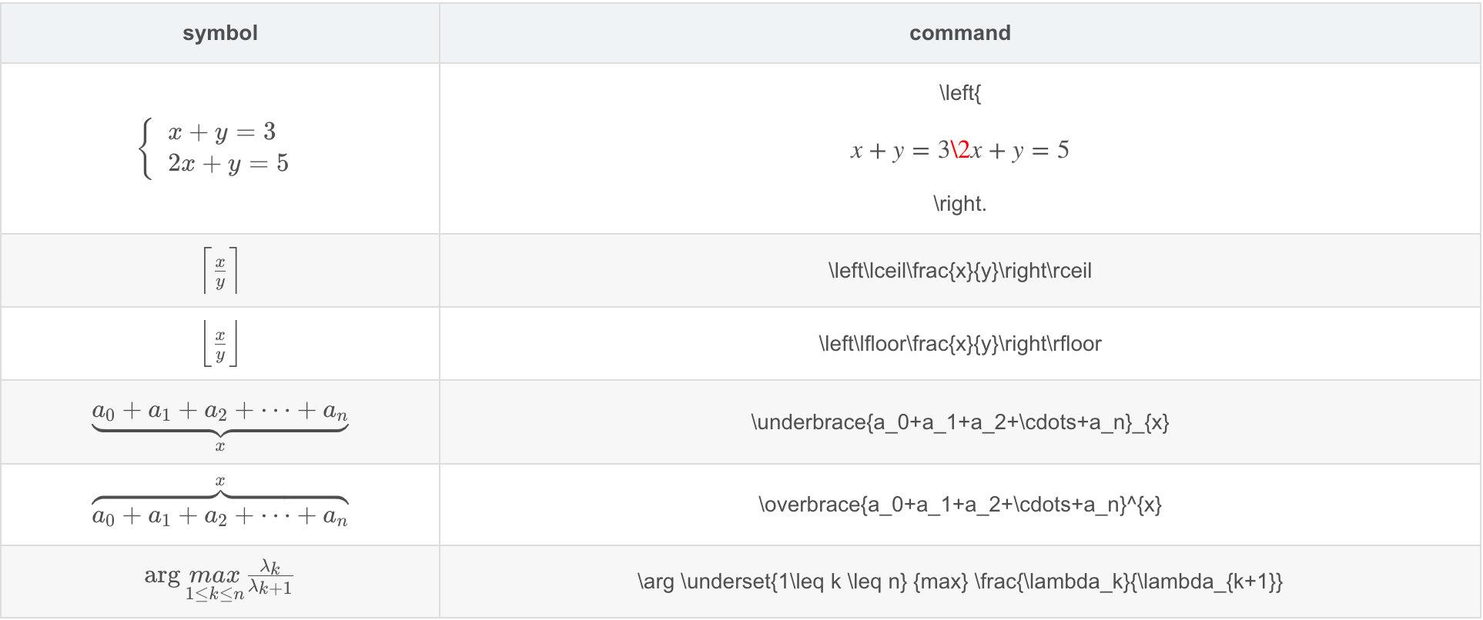Click the x label beneath the underbrace
1483x620 pixels.
click(x=220, y=446)
